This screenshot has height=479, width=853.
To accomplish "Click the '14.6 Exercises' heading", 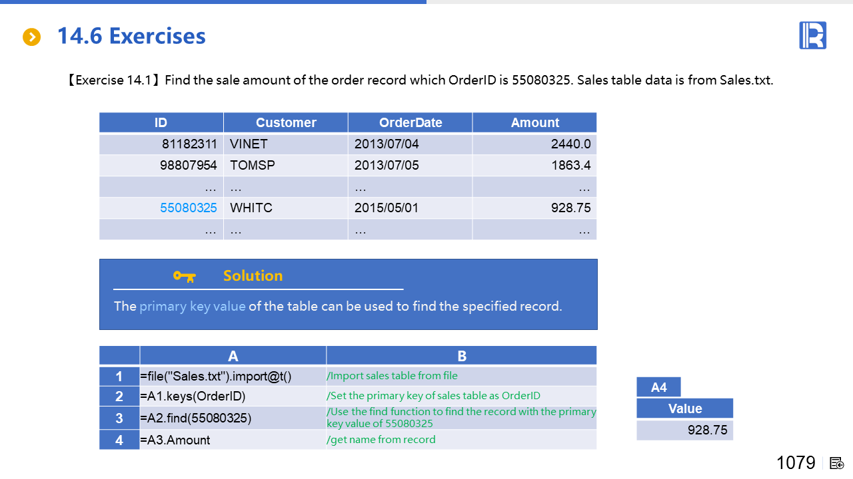I will (131, 36).
